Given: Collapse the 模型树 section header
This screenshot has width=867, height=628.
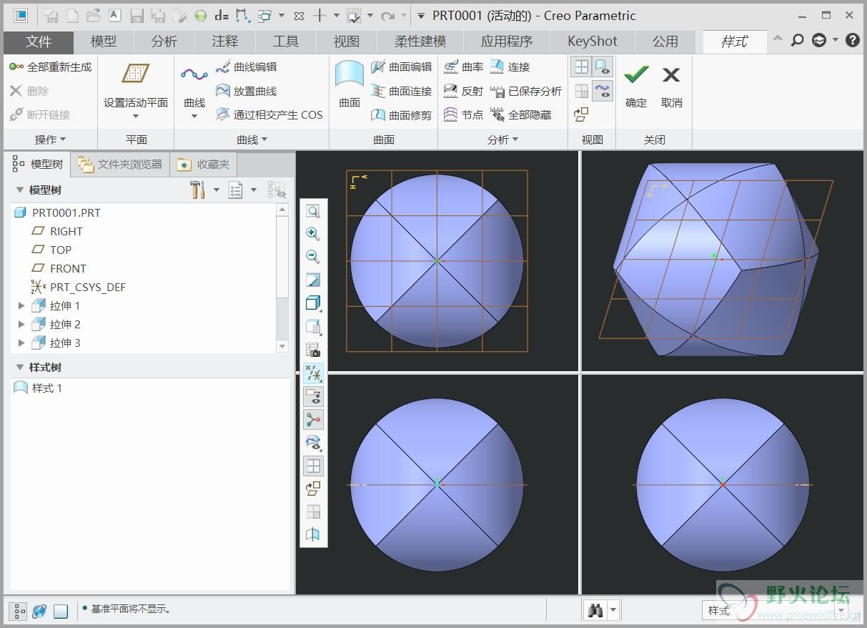Looking at the screenshot, I should pyautogui.click(x=20, y=190).
